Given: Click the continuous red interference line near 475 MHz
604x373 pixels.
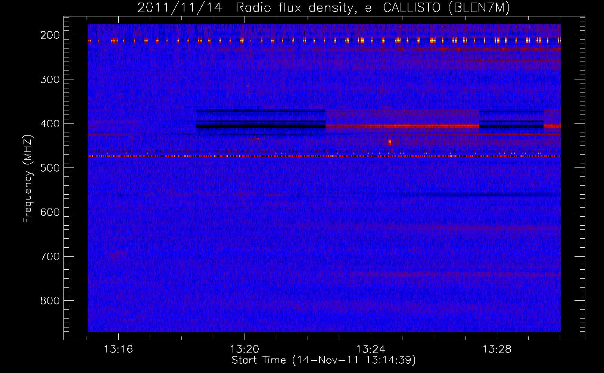Looking at the screenshot, I should click(324, 156).
